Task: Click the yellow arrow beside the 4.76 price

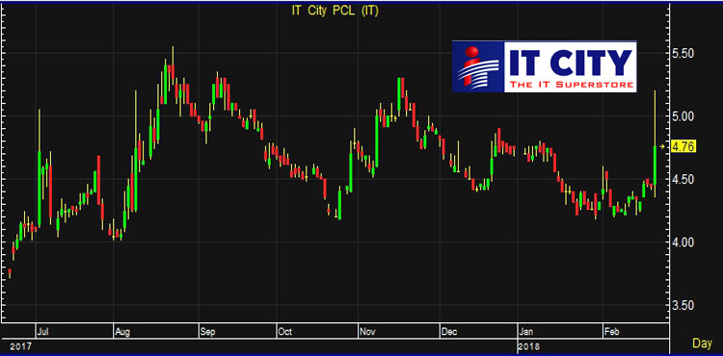Action: tap(662, 146)
